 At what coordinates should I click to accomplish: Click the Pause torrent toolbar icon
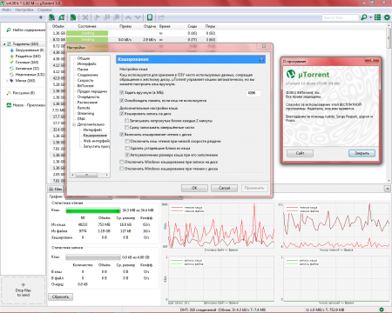[107, 17]
